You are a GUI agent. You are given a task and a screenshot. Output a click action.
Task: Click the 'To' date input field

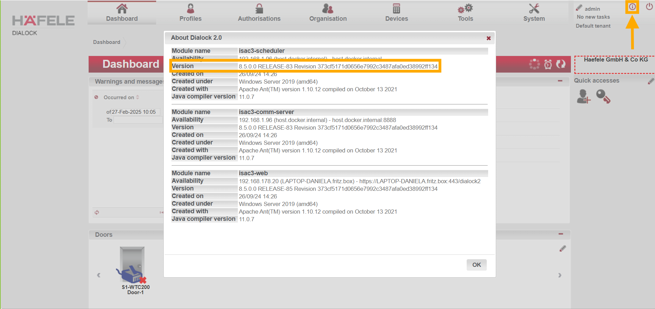click(x=138, y=120)
